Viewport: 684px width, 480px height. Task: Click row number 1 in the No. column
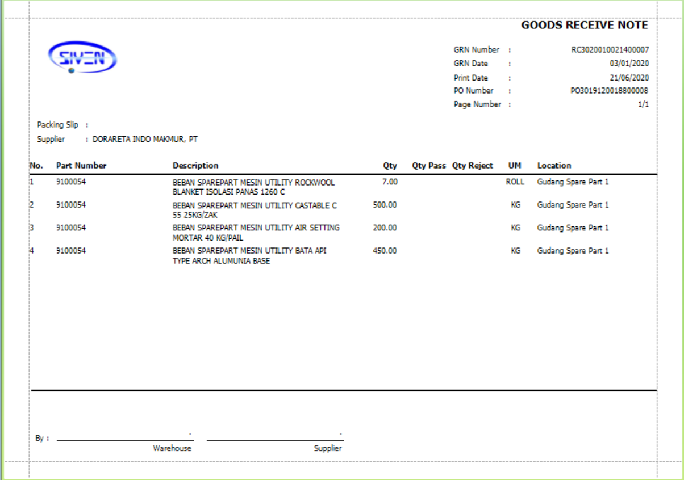[x=32, y=182]
